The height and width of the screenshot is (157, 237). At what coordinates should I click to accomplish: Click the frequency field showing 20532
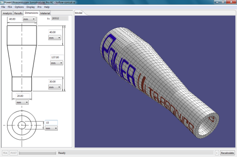coord(60,19)
